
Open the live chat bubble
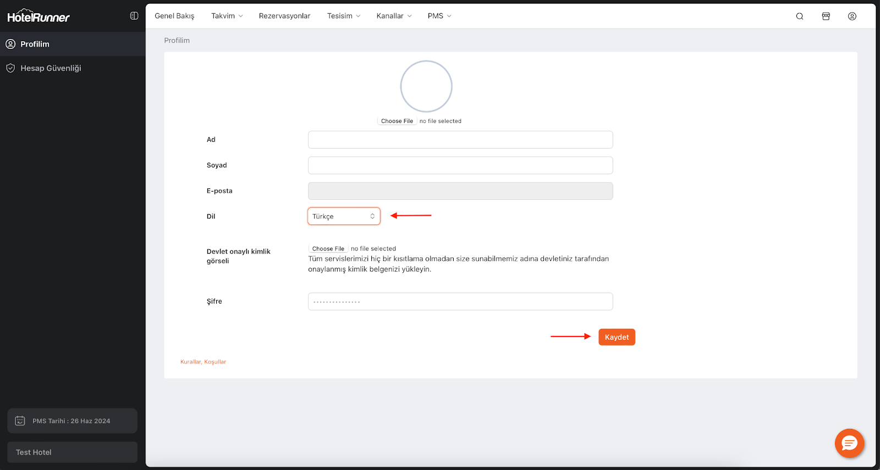[849, 443]
